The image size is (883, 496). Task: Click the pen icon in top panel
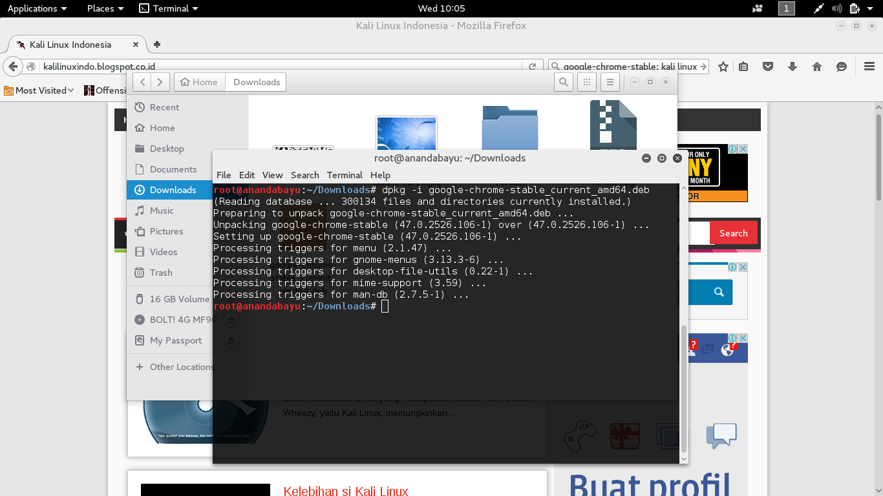coord(818,8)
